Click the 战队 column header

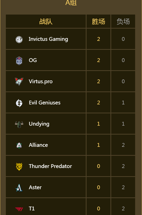coord(46,21)
